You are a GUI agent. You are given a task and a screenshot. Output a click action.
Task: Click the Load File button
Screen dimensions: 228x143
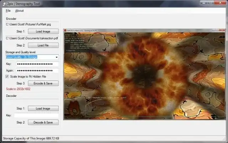click(x=43, y=45)
